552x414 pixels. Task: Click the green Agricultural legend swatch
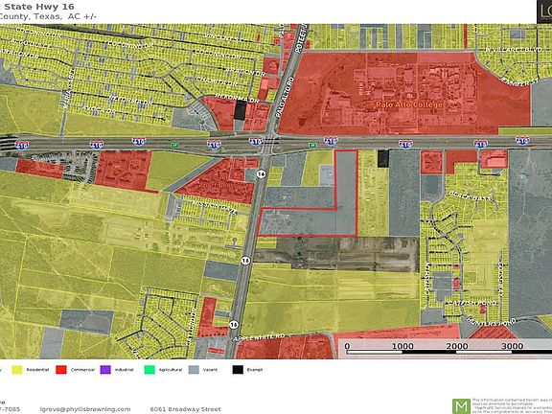149,370
